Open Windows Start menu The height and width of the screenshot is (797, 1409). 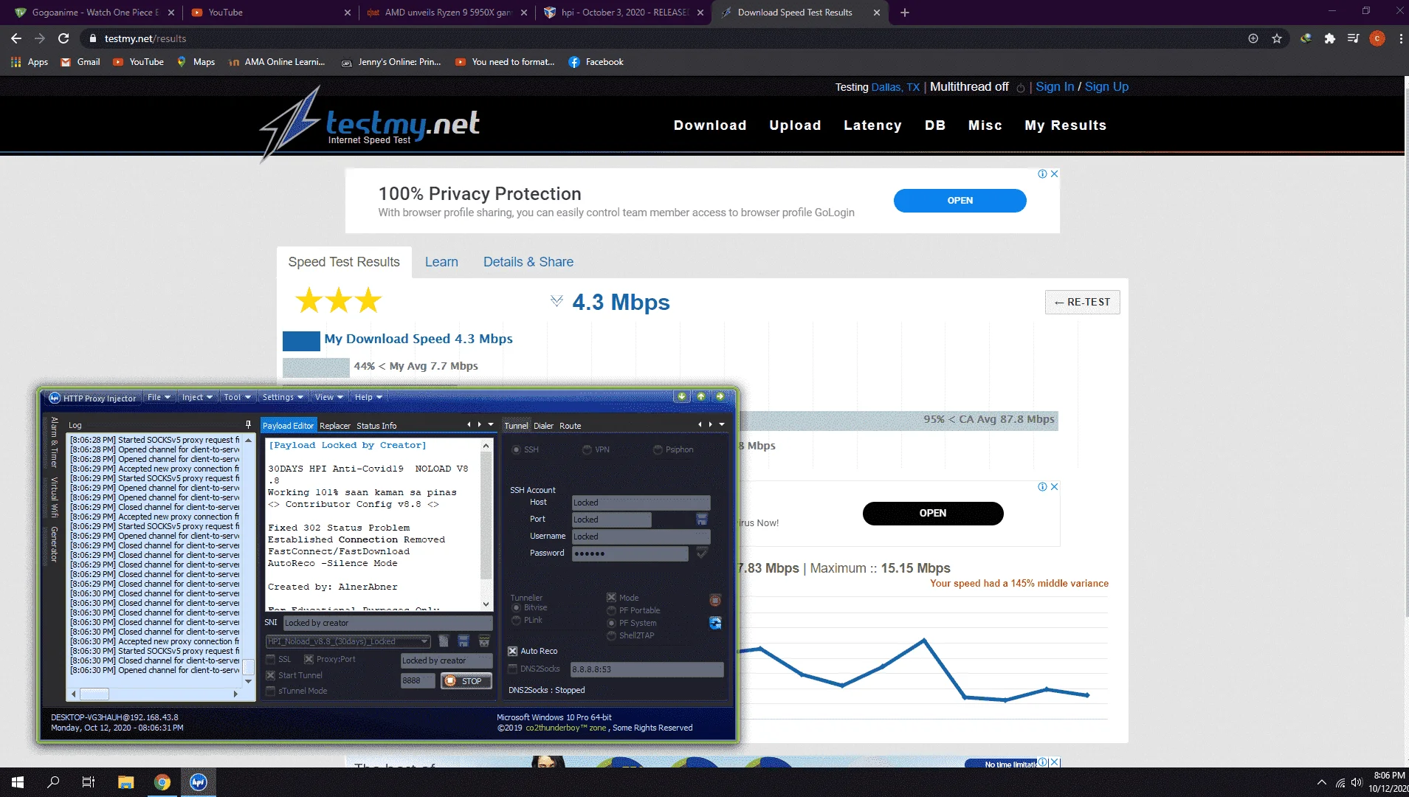(x=18, y=782)
